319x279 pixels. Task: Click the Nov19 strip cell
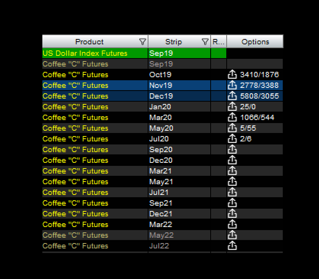179,85
